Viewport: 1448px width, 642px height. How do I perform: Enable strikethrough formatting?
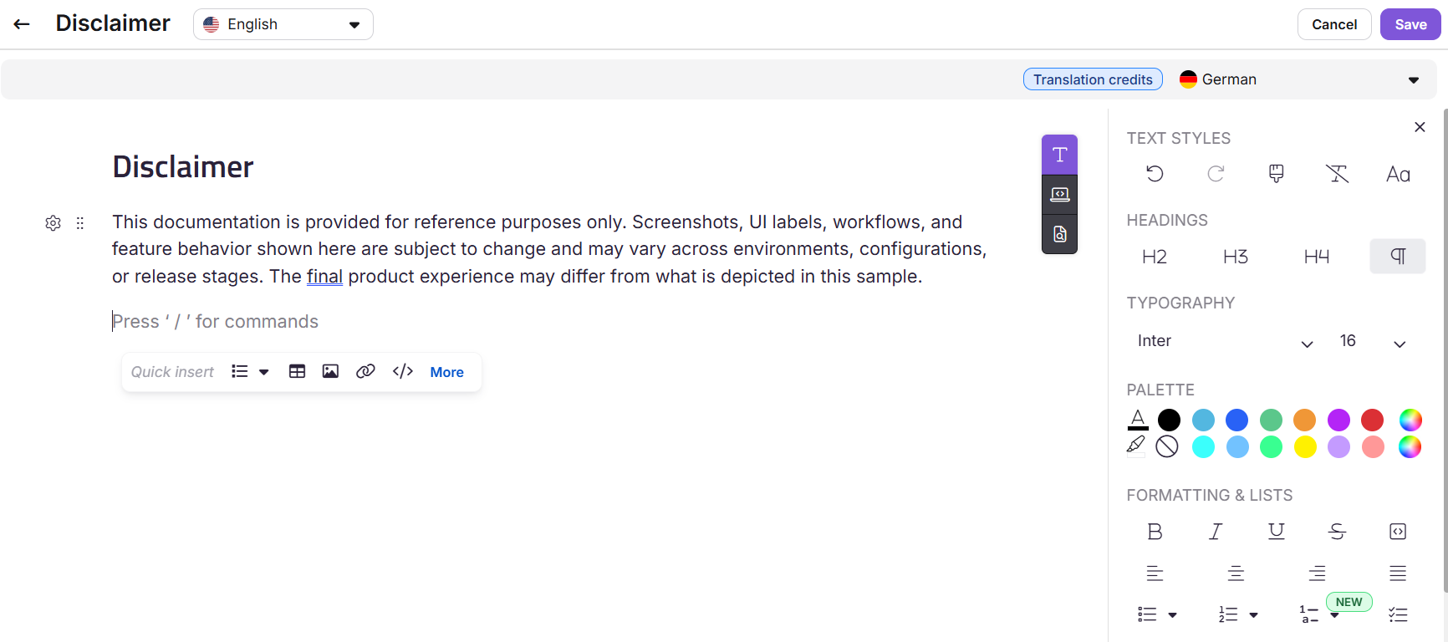coord(1337,531)
